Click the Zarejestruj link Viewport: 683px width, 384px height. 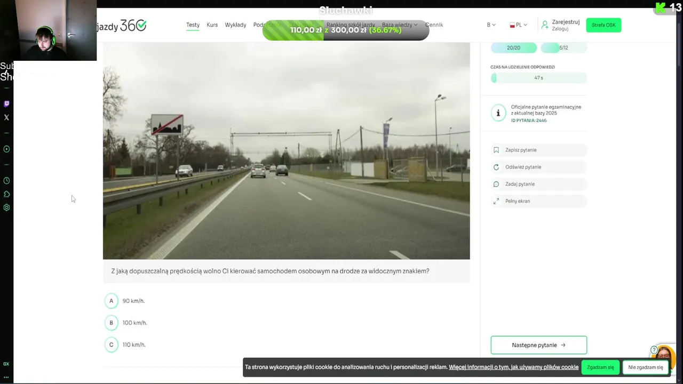pos(566,22)
